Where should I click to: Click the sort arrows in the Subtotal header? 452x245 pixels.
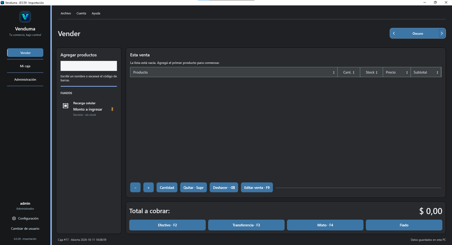[437, 72]
